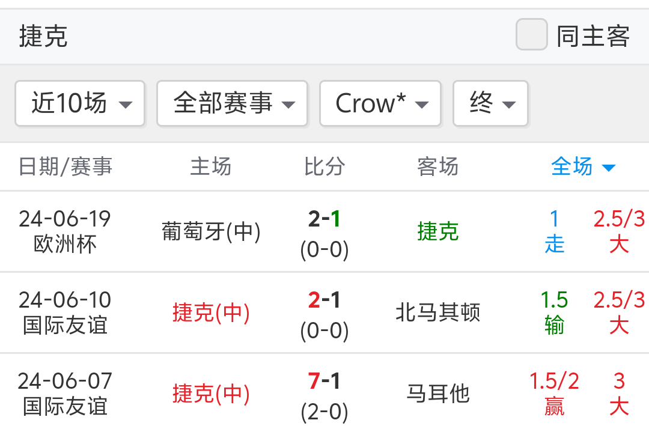View the 7-1 match score details
The image size is (649, 426).
coord(324,382)
